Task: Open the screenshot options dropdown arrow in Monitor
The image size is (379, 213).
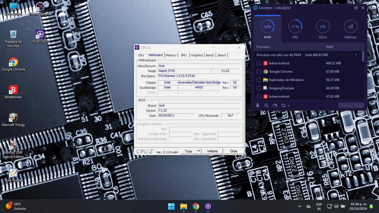Action: coord(289,106)
